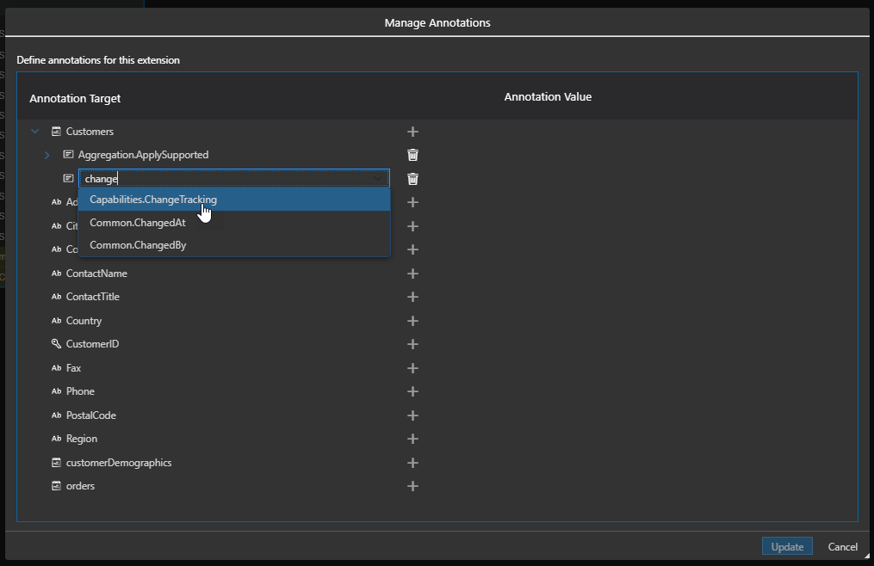Select the Aggregation.ApplySupported label
This screenshot has width=874, height=566.
[x=143, y=155]
